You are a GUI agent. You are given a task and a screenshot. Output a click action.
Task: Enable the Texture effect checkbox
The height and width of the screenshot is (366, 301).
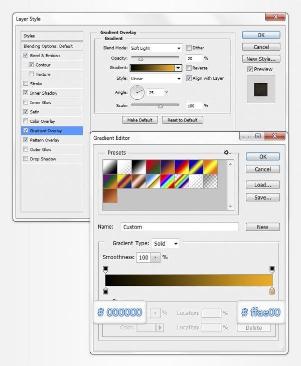click(31, 74)
